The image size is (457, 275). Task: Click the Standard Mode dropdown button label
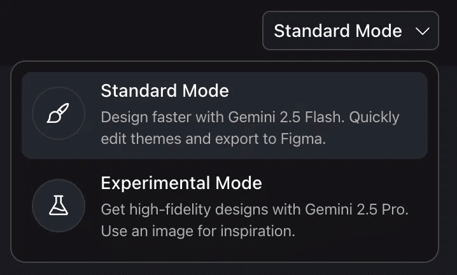[337, 31]
